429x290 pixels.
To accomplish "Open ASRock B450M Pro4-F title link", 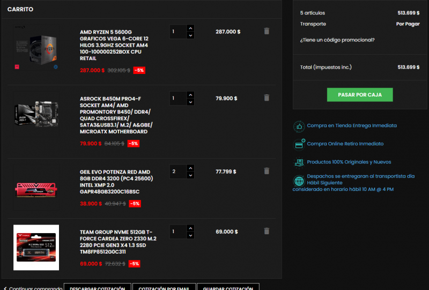I will (116, 115).
